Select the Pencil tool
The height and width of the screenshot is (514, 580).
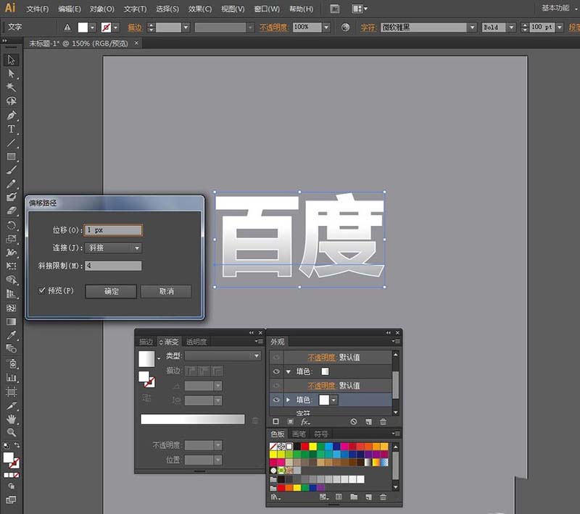[11, 183]
